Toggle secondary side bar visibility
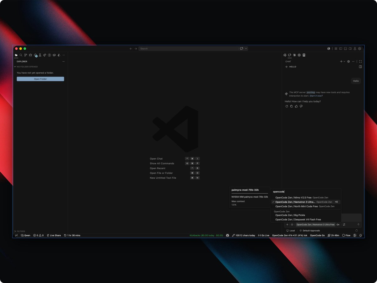 point(350,49)
